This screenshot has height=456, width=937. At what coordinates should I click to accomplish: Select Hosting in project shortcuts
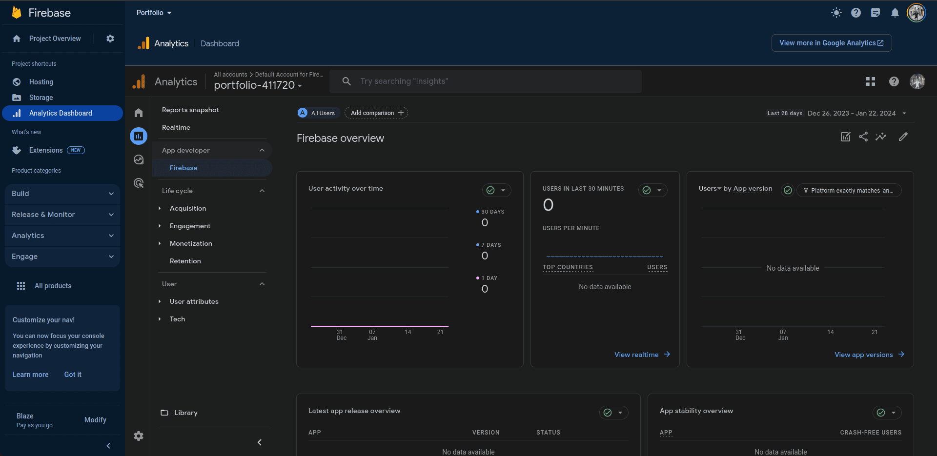click(41, 82)
